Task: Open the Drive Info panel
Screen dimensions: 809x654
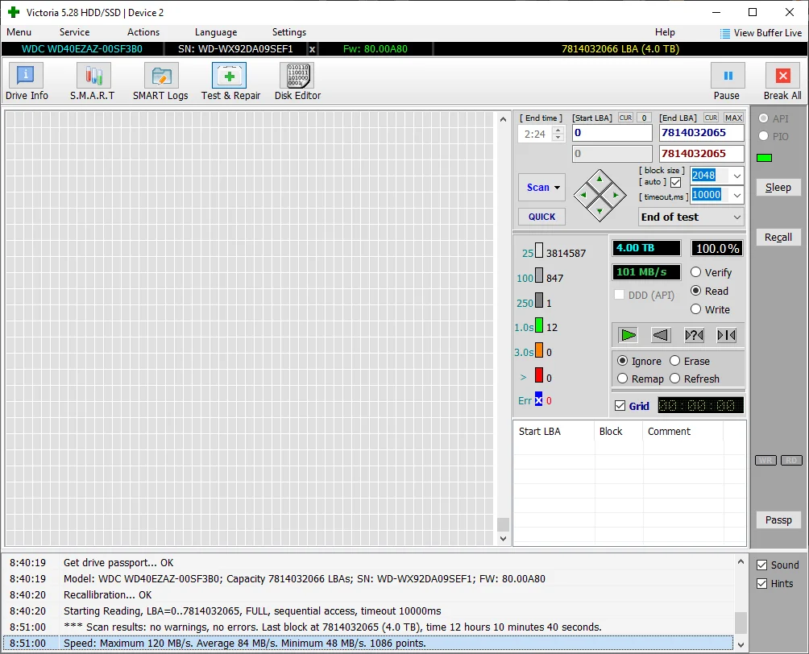Action: click(27, 81)
